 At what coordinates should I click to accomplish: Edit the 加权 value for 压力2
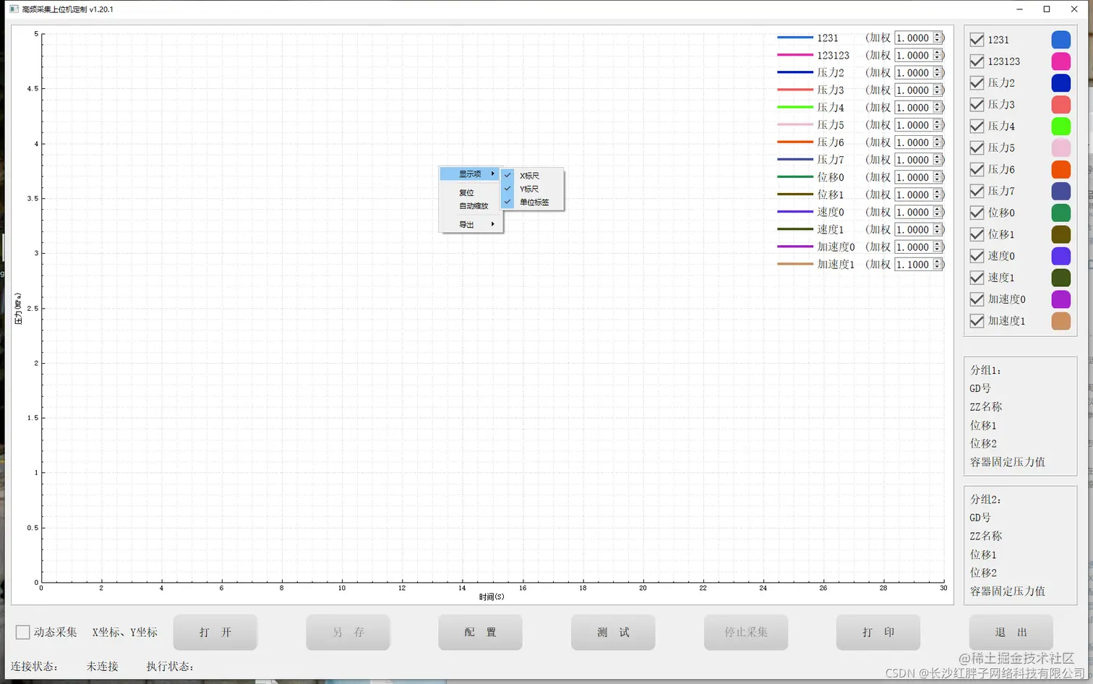(914, 73)
